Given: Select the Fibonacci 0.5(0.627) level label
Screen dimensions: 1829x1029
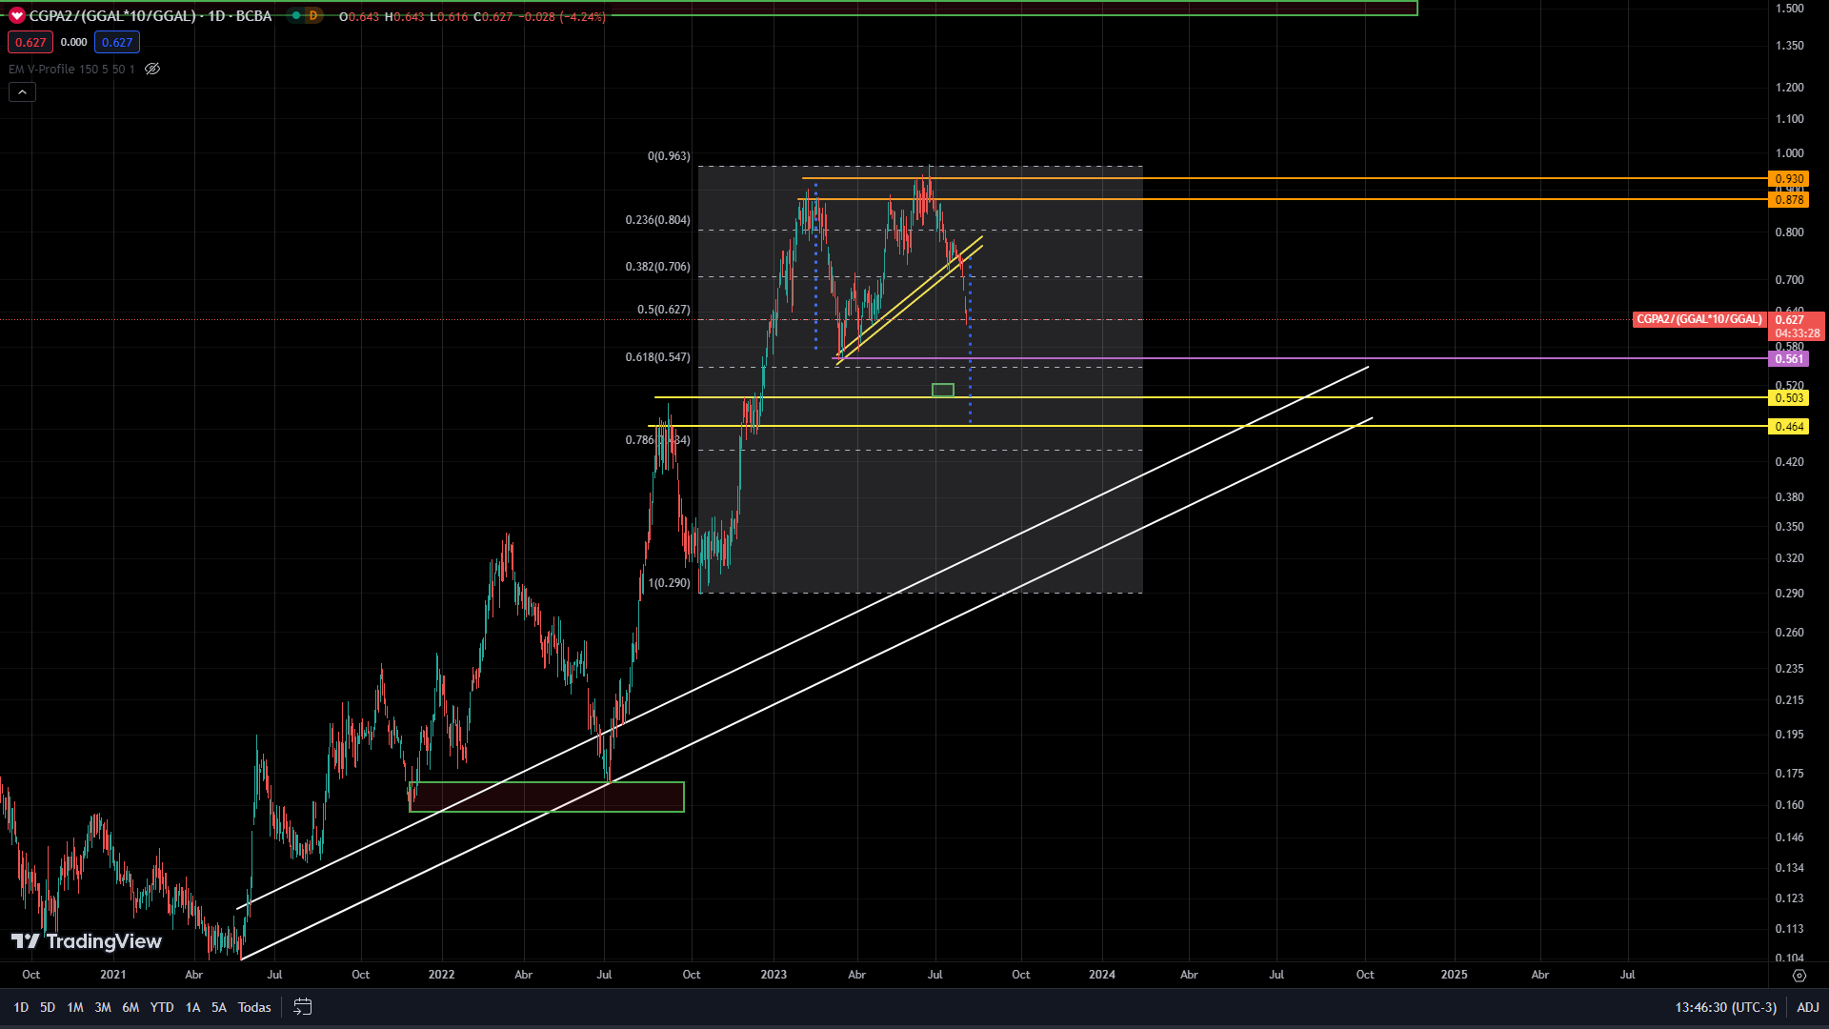Looking at the screenshot, I should (664, 310).
